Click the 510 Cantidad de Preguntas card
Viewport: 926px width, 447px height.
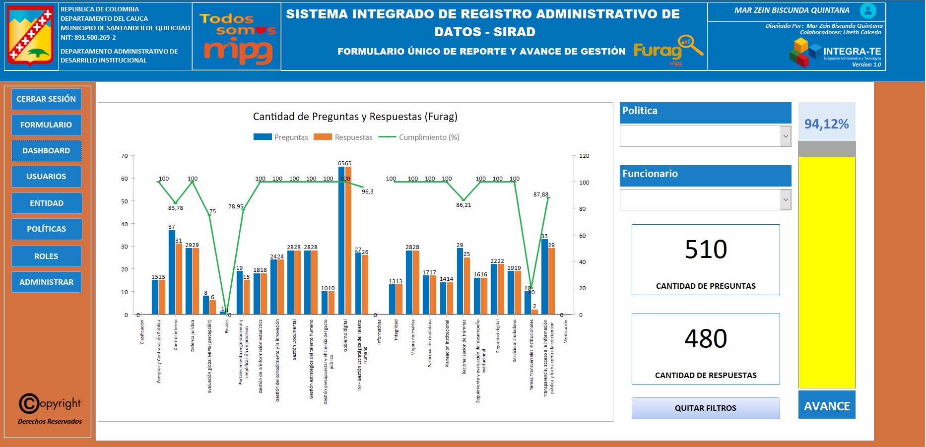(x=706, y=260)
